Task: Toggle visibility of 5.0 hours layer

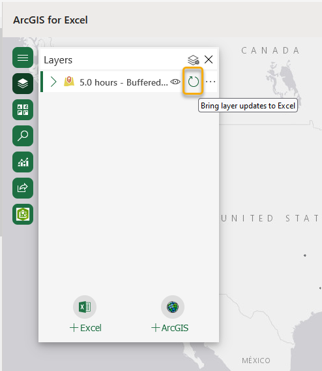Action: (x=175, y=82)
